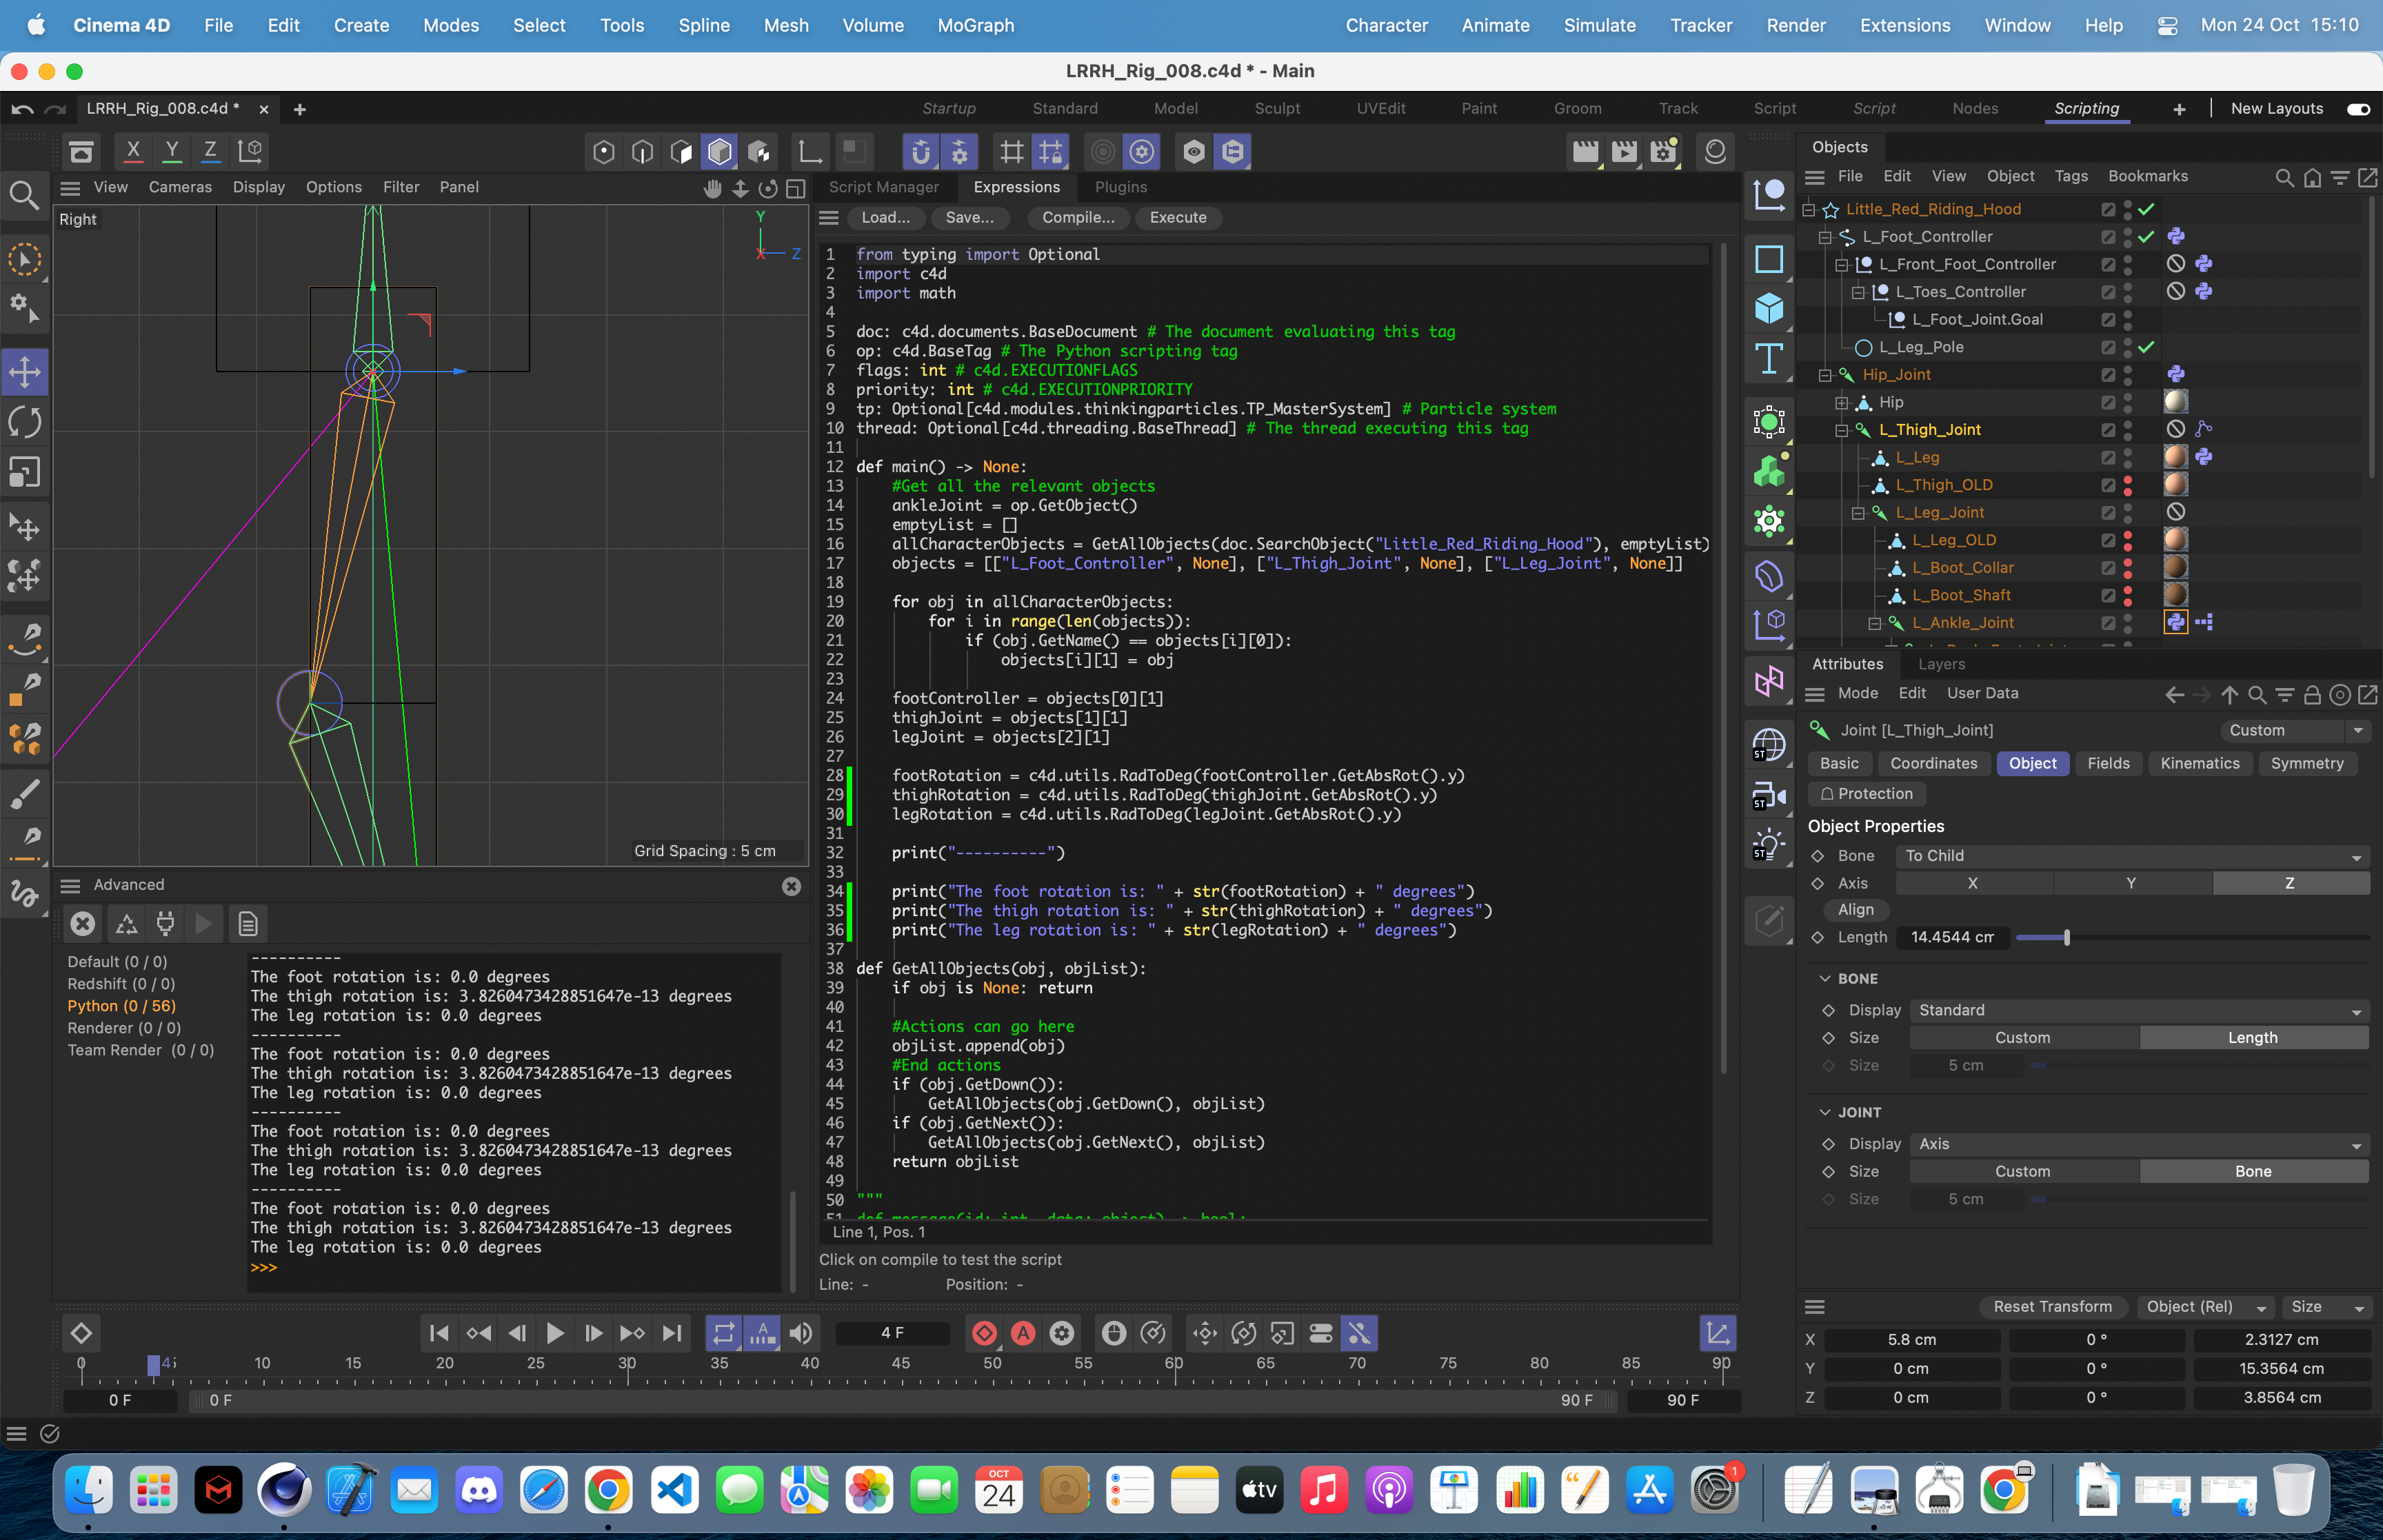Toggle the New Layouts switch
Screen dimensions: 2383x1540
pyautogui.click(x=2358, y=109)
